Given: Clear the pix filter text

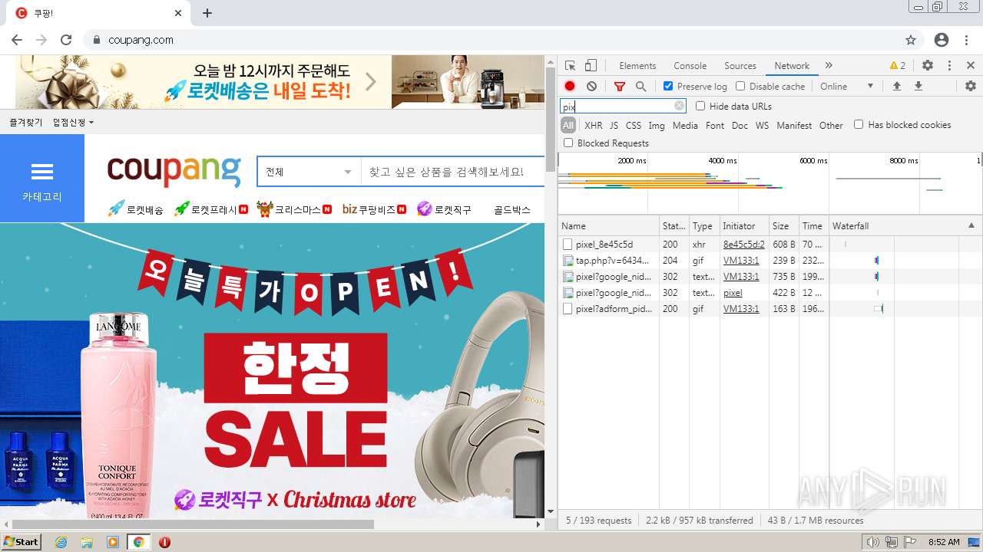Looking at the screenshot, I should [x=679, y=107].
